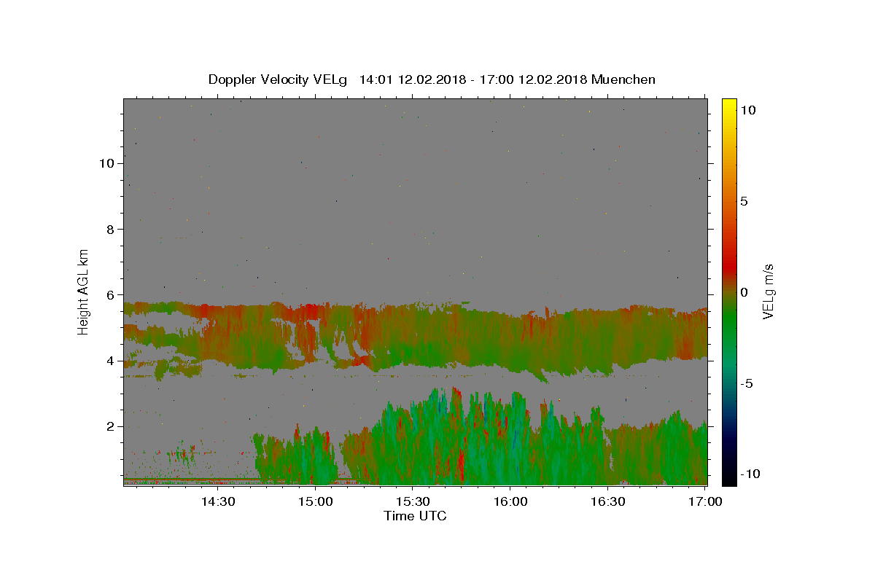
Task: Click the 16:00 time tick label
Action: click(x=510, y=501)
